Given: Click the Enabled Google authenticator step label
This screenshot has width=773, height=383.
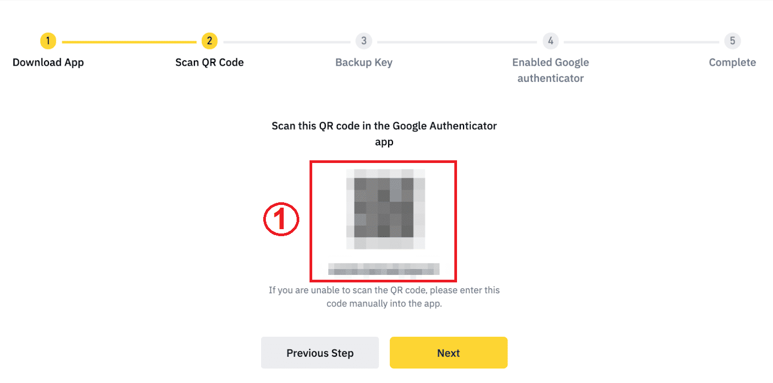Looking at the screenshot, I should pos(550,70).
